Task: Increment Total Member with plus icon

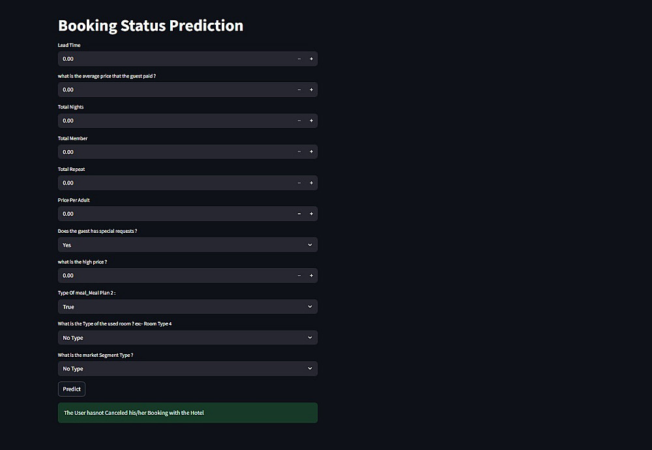Action: point(311,152)
